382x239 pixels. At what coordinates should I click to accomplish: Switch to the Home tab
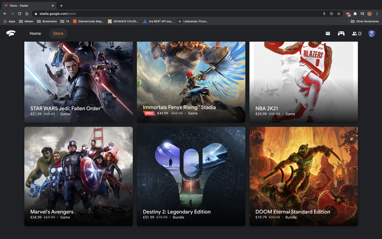click(x=35, y=33)
